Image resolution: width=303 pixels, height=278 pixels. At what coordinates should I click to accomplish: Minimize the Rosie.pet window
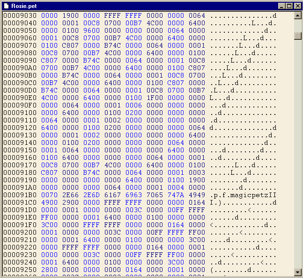pos(281,6)
